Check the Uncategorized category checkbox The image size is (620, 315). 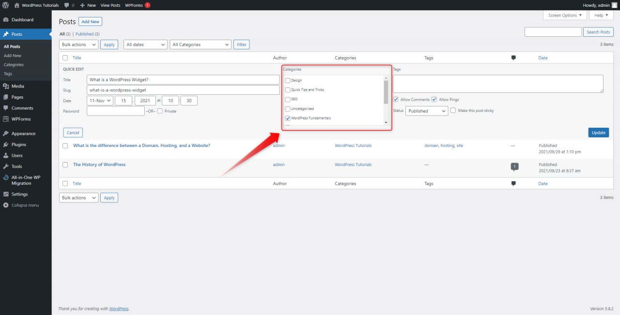pyautogui.click(x=288, y=109)
